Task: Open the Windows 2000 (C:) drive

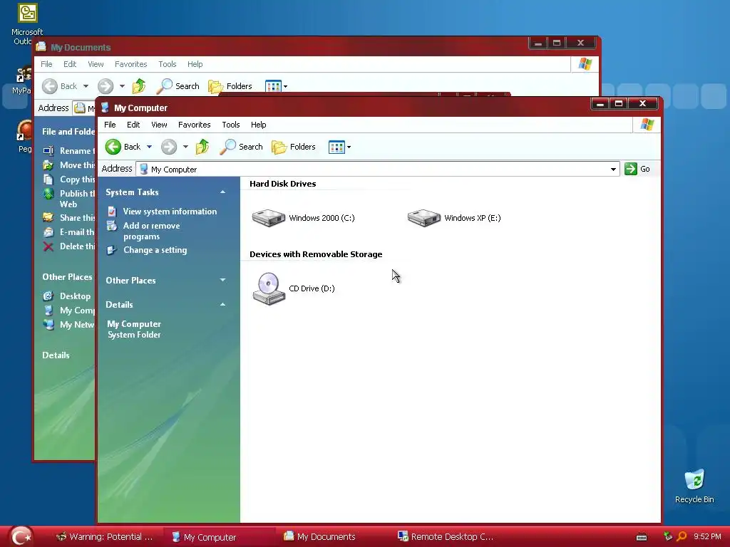Action: click(303, 218)
